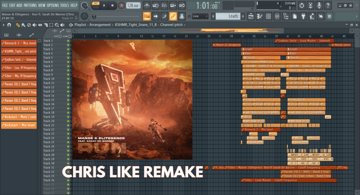
Task: Toggle note grouping link icon
Action: pyautogui.click(x=173, y=16)
